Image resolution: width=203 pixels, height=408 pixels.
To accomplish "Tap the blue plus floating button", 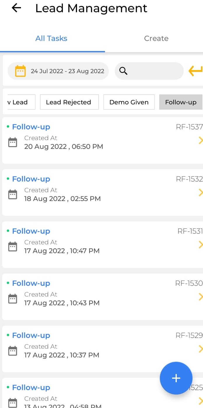I will (x=176, y=378).
